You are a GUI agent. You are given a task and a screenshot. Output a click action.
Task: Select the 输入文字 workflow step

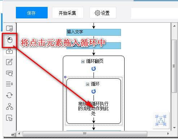point(94,32)
